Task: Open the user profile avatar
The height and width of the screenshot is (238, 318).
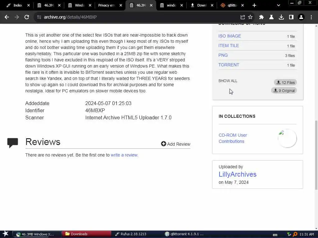Action: pyautogui.click(x=301, y=17)
